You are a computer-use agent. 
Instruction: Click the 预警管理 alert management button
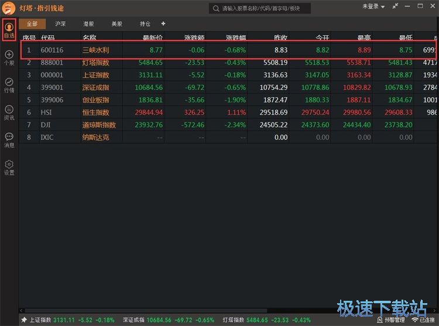(390, 320)
